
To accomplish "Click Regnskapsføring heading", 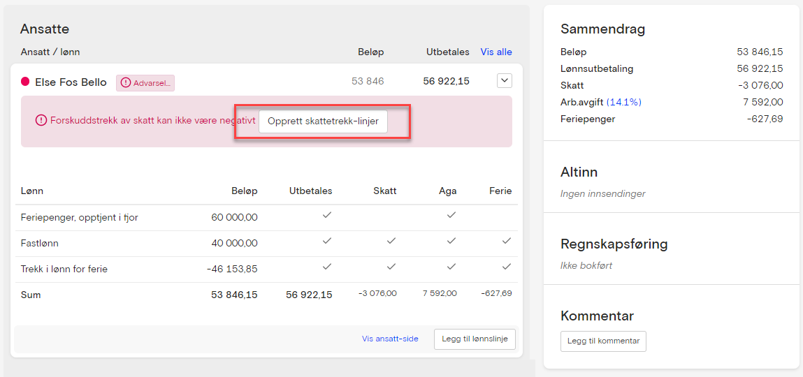I will click(x=614, y=244).
